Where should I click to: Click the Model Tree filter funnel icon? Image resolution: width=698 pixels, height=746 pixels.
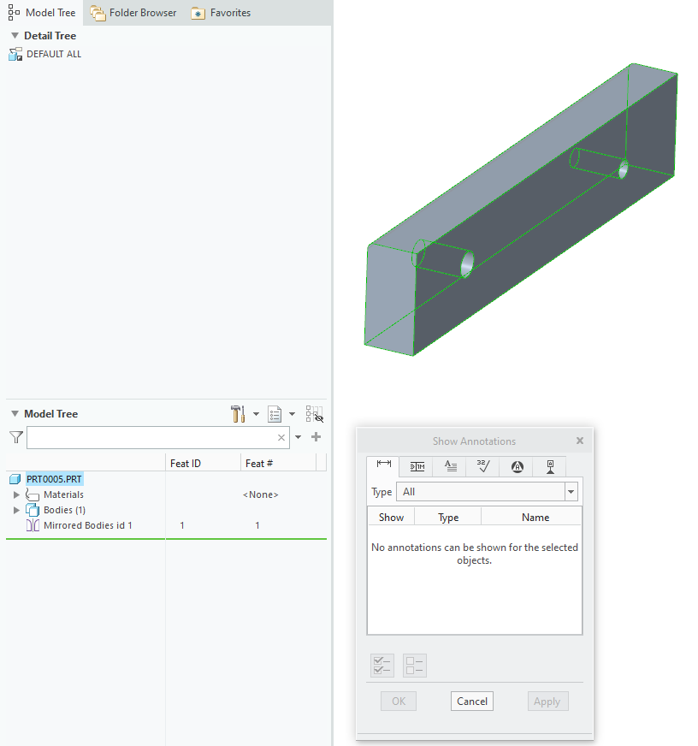pos(15,437)
